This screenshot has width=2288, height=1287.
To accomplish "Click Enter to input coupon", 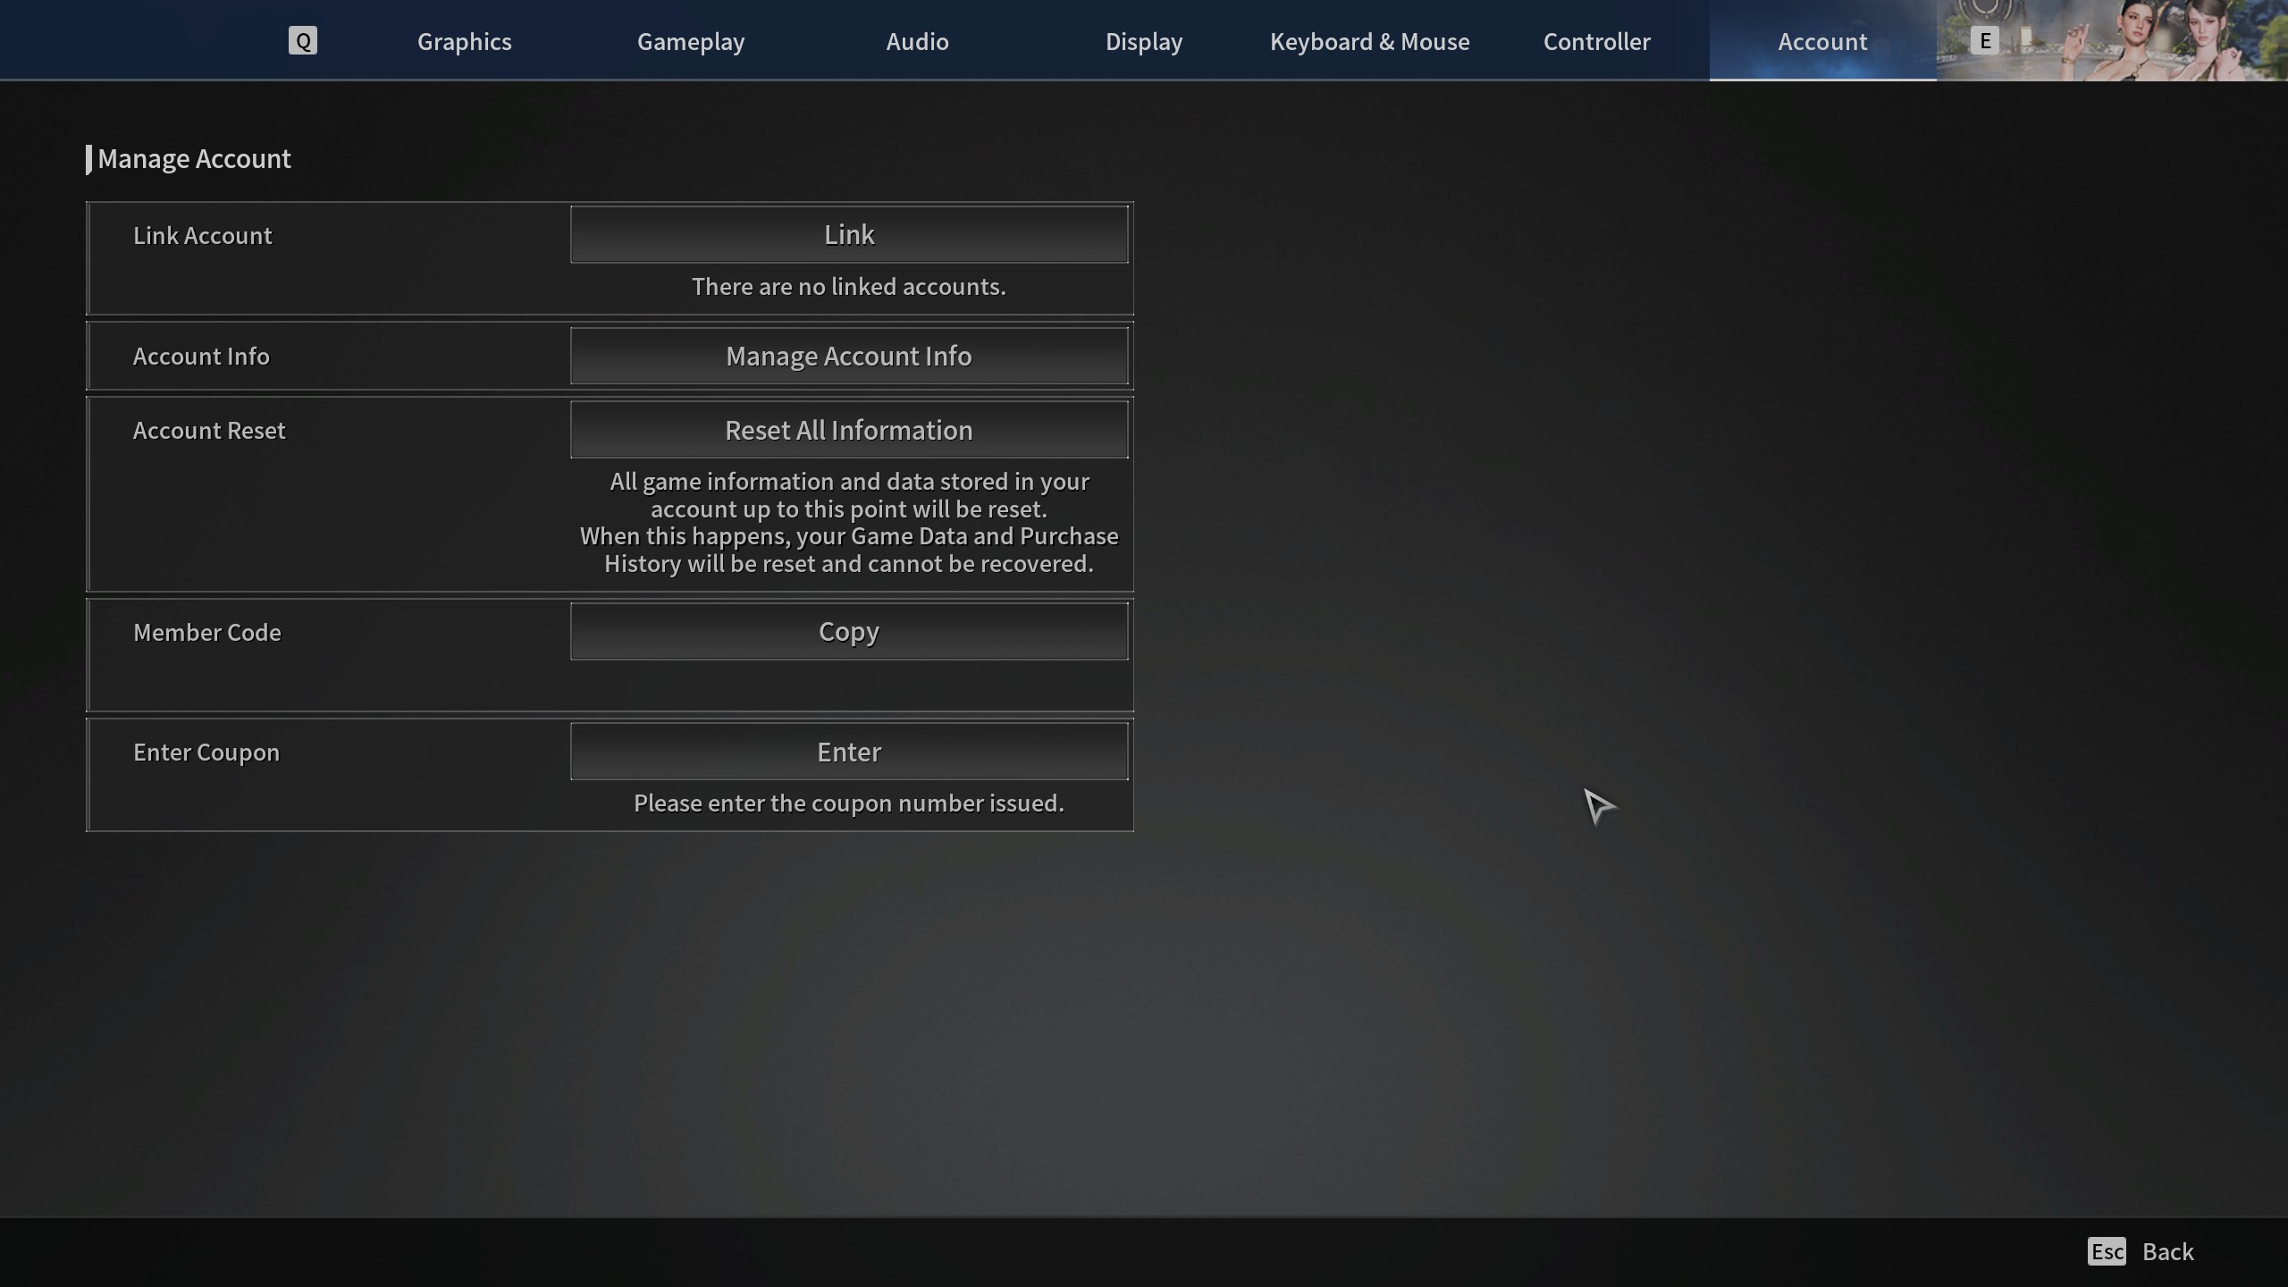I will (x=849, y=752).
